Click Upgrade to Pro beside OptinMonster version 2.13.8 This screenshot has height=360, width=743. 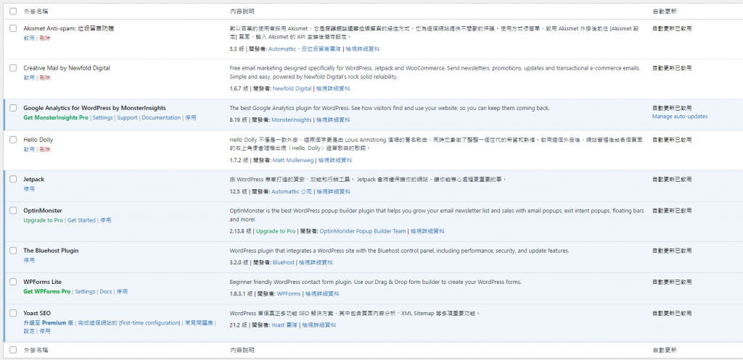[x=276, y=231]
